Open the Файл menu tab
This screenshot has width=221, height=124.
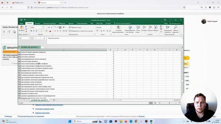point(21,23)
